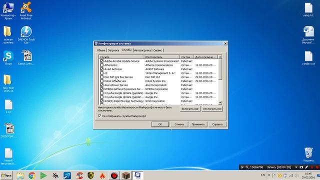Click the Включить все button
The height and width of the screenshot is (180, 320).
click(190, 109)
